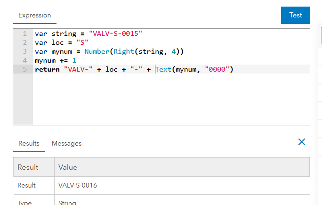Switch to the Expression tab
Viewport: 322px width, 205px height.
(x=34, y=16)
